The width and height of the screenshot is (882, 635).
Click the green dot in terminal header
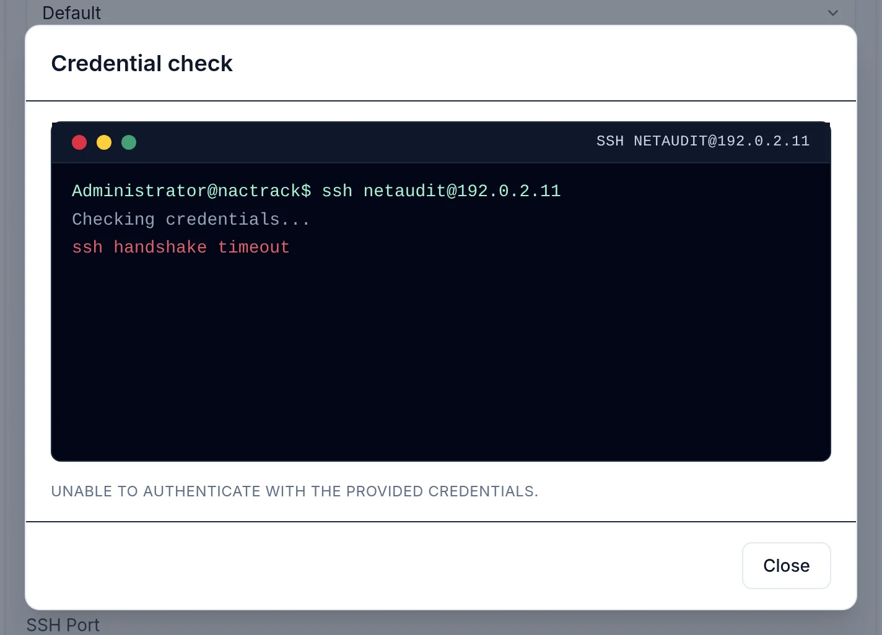click(x=129, y=142)
